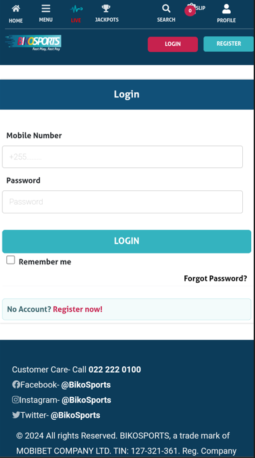Follow the Register now! link

click(78, 309)
